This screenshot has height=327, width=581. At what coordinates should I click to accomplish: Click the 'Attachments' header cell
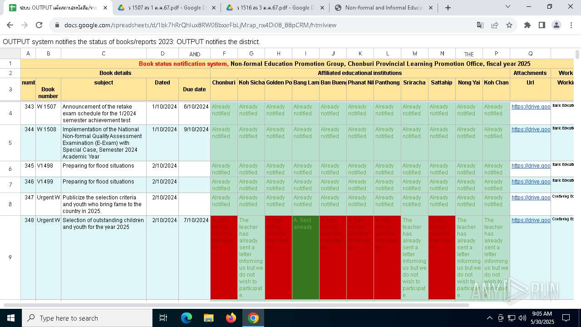coord(530,73)
